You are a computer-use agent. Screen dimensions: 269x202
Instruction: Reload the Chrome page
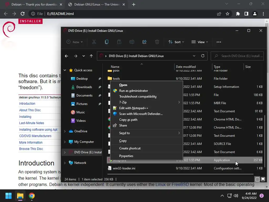pos(23,14)
